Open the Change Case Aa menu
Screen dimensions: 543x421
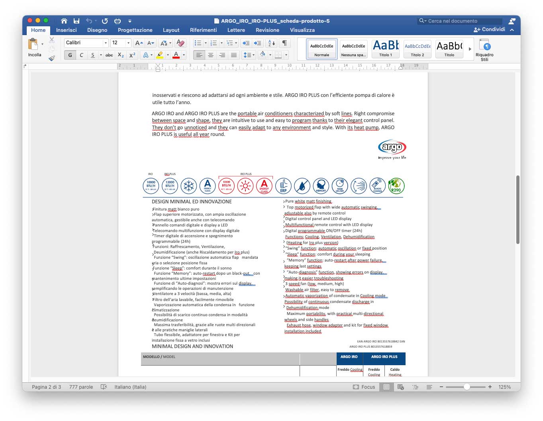[164, 43]
